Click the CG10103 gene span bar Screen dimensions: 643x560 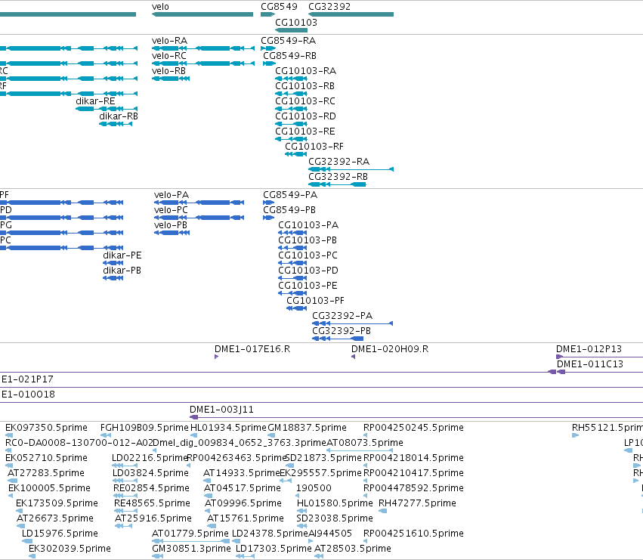291,30
